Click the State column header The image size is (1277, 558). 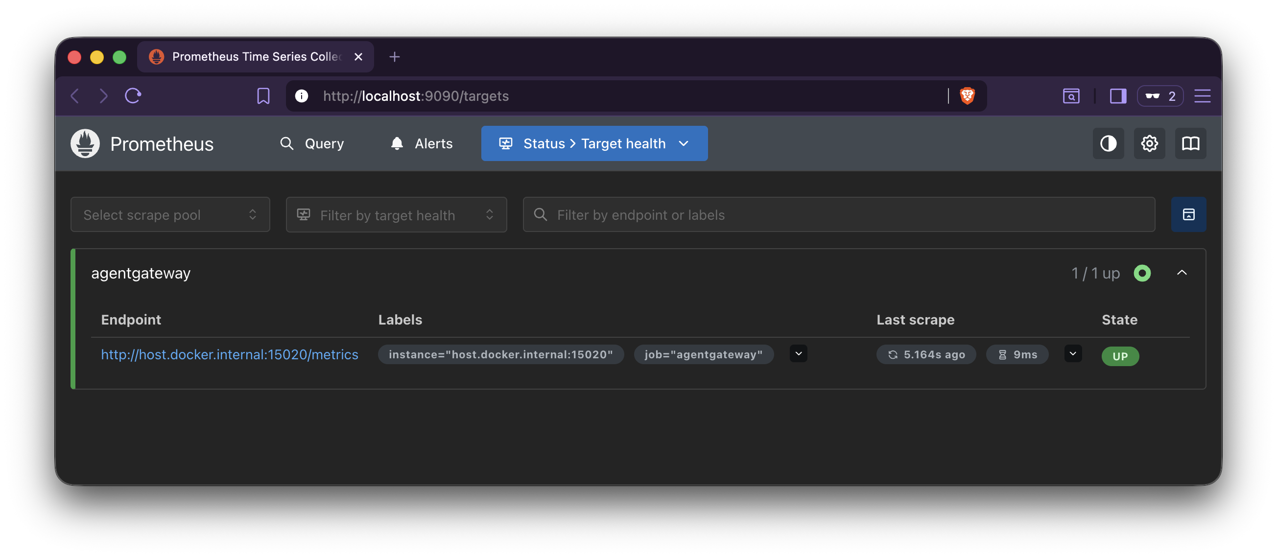pyautogui.click(x=1119, y=320)
